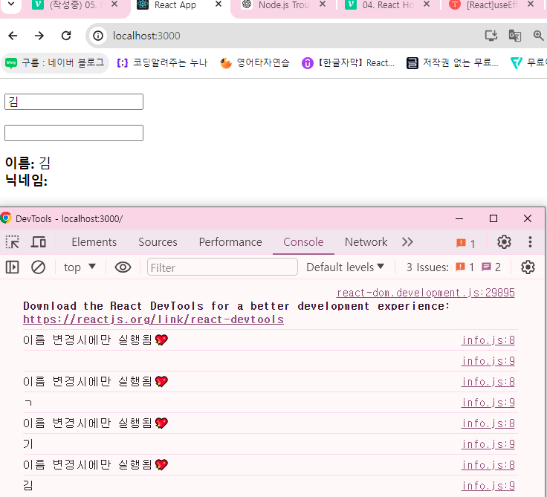
Task: Select the 이름: 김 output text
Action: (x=28, y=163)
